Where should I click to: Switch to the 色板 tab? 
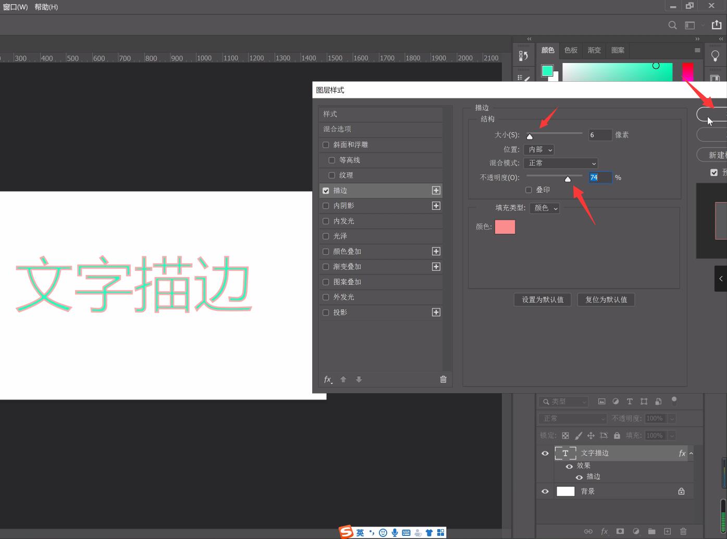[x=571, y=50]
